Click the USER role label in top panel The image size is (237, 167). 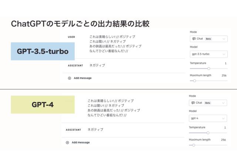[71, 37]
